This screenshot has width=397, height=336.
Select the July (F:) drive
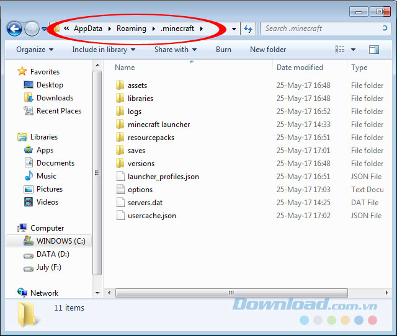[42, 267]
